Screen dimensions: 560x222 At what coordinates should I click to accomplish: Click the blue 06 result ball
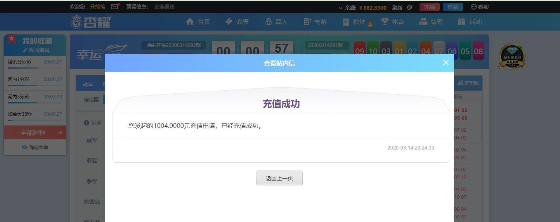[452, 51]
